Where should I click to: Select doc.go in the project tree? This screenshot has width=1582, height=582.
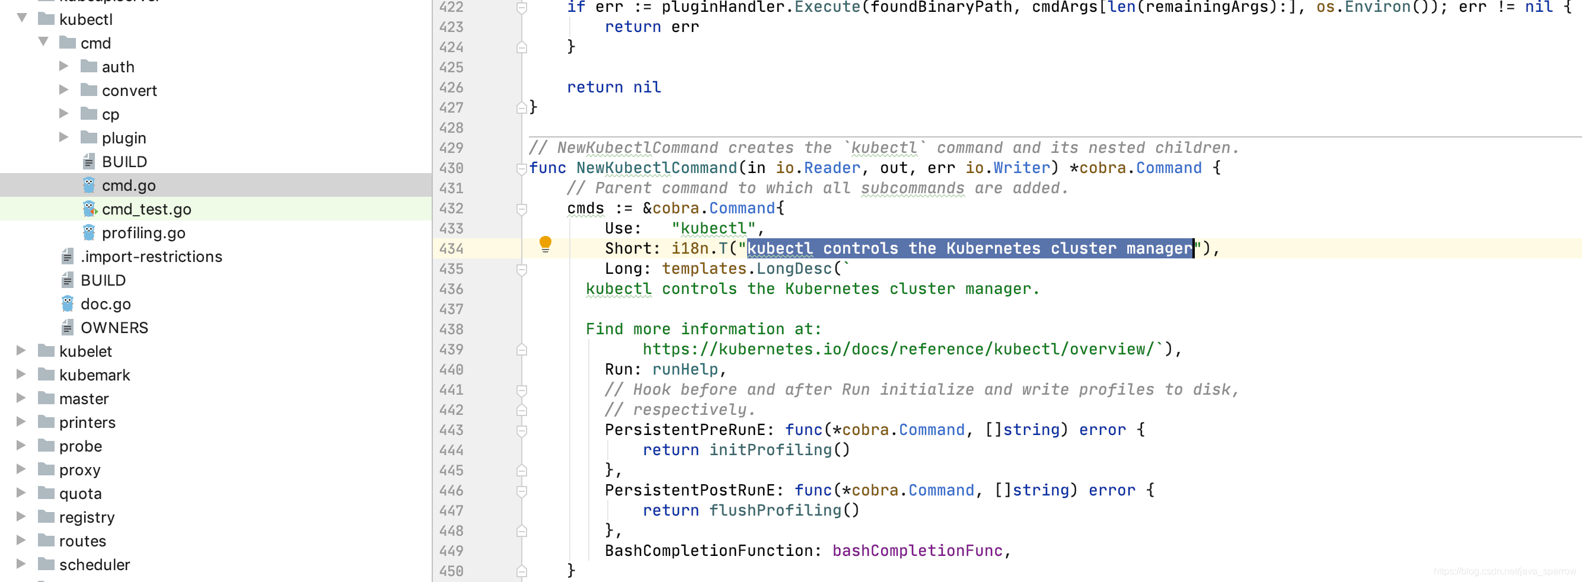pos(216,303)
